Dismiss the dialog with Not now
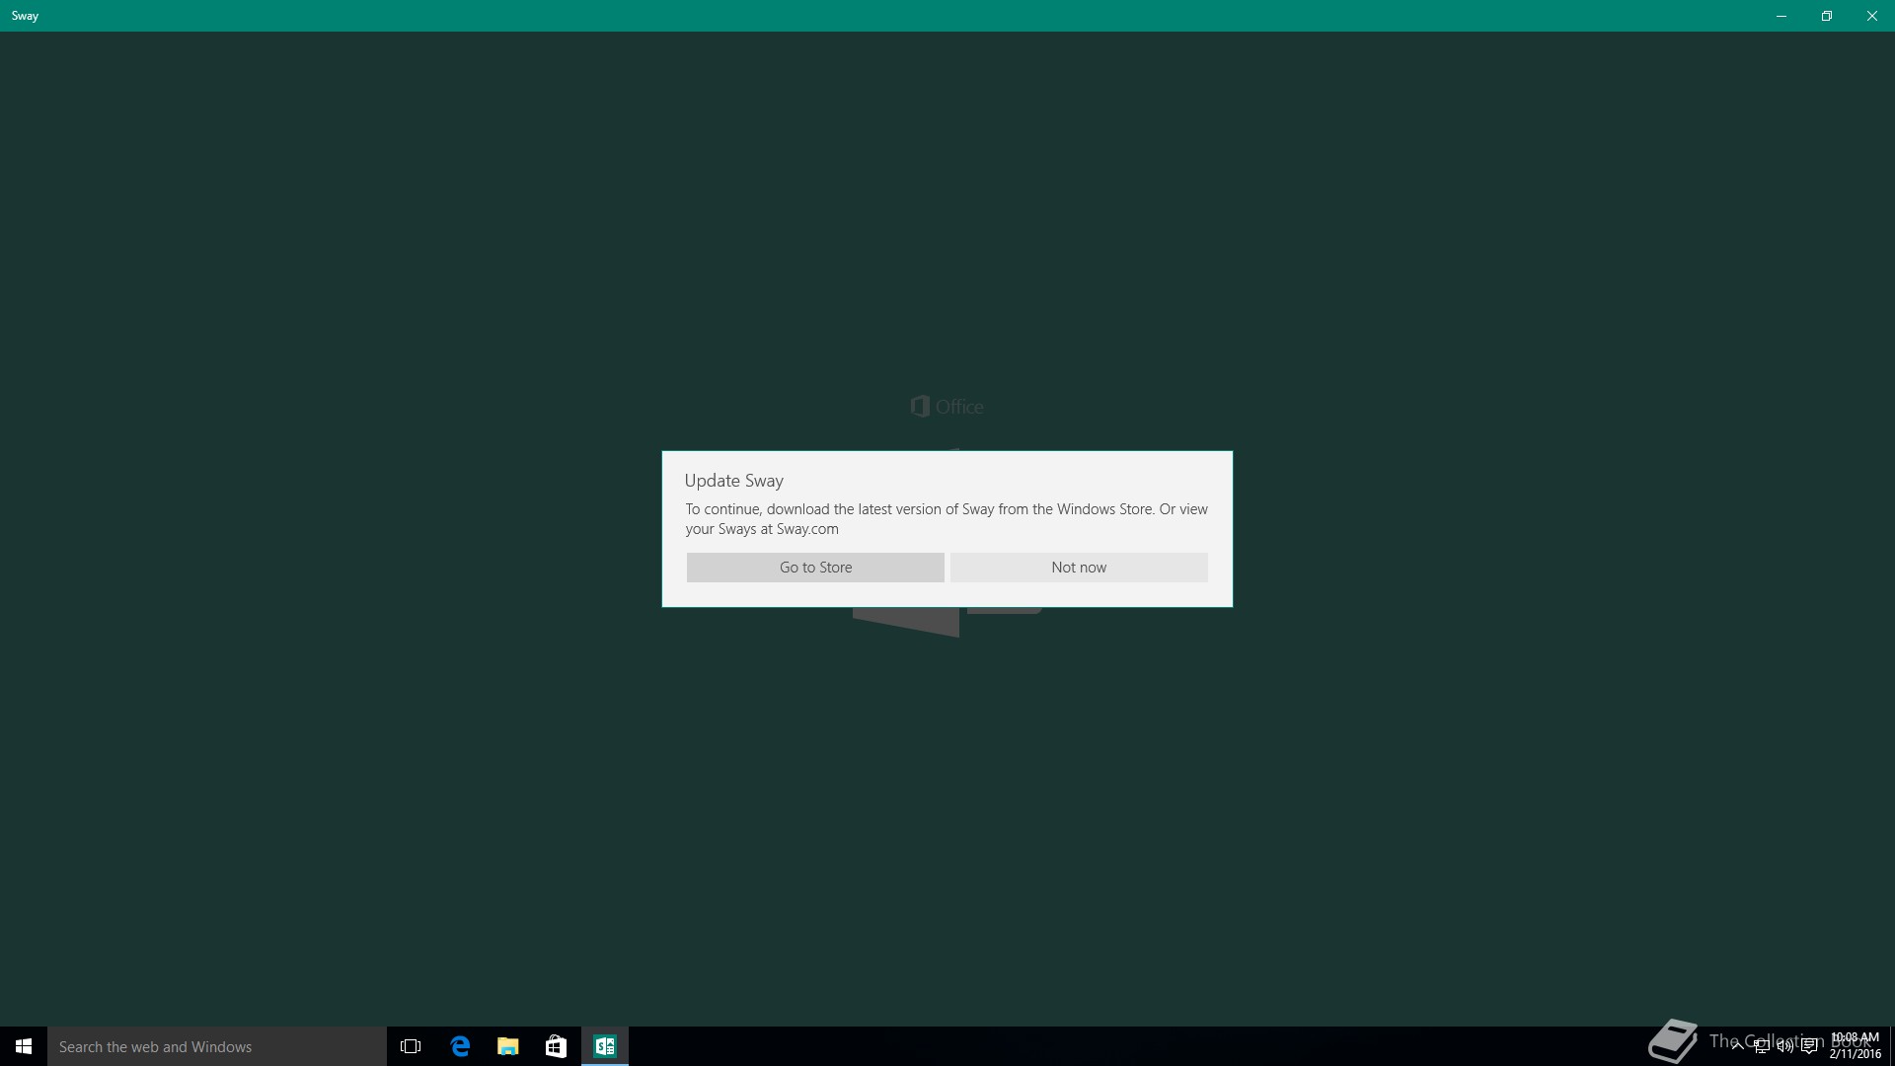The height and width of the screenshot is (1066, 1895). pos(1079,568)
